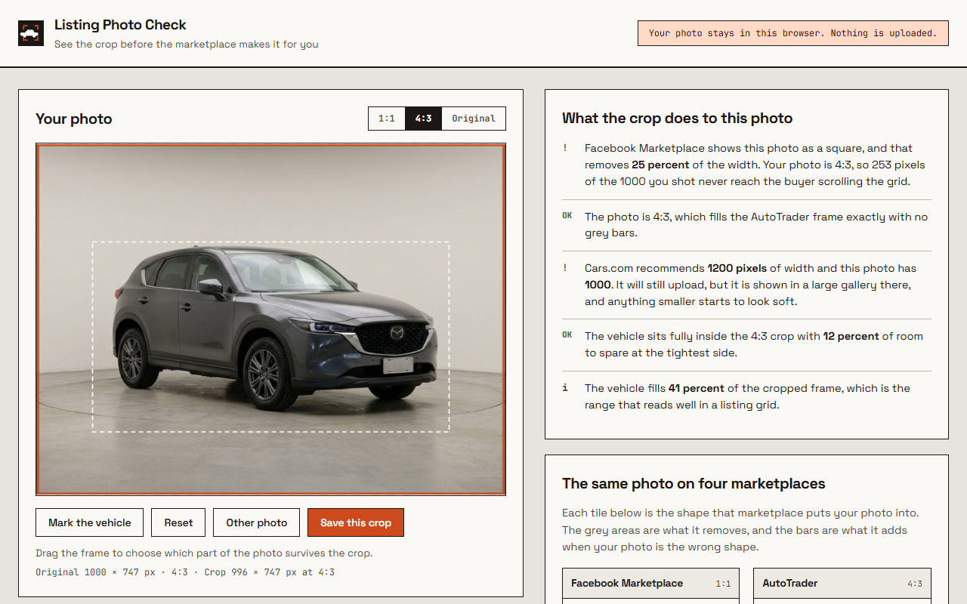
Task: Click the warning mark beside the Facebook Marketplace note
Action: 564,149
